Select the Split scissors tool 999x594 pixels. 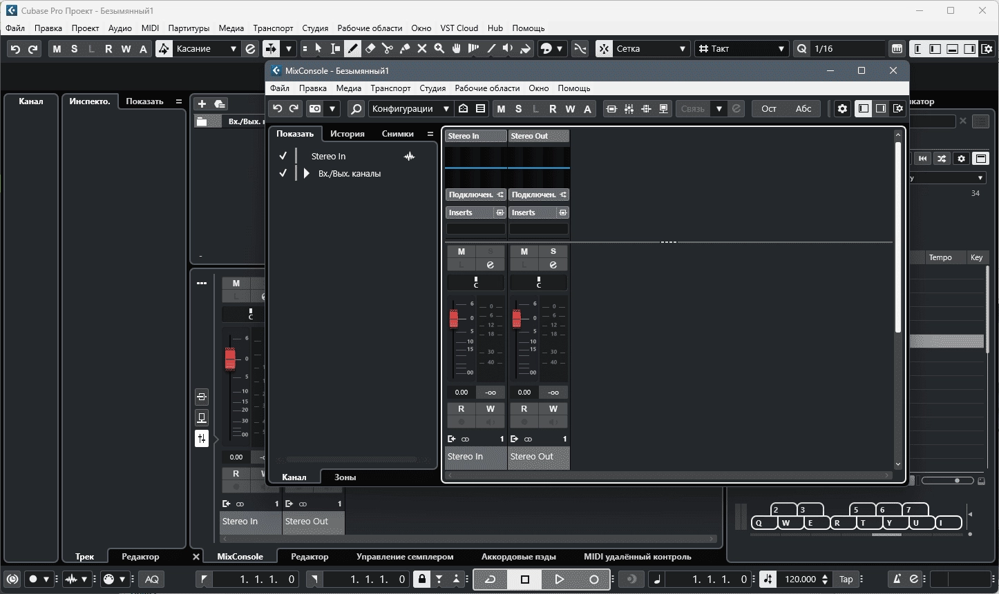click(x=387, y=48)
